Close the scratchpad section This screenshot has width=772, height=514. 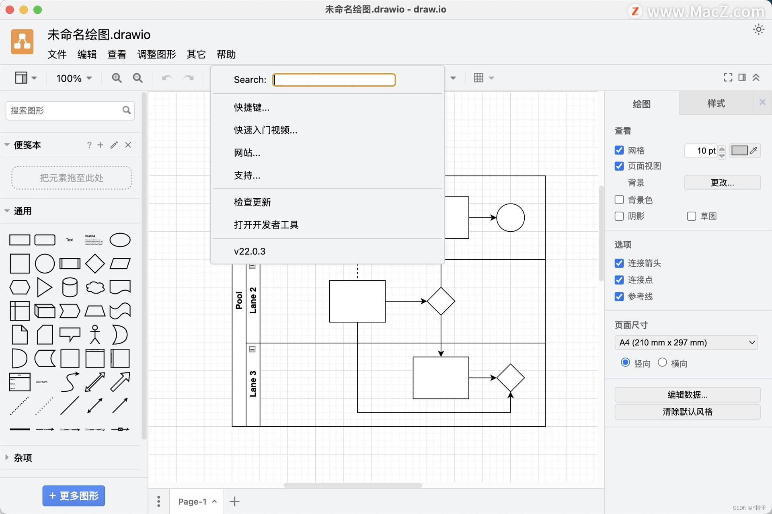(128, 145)
